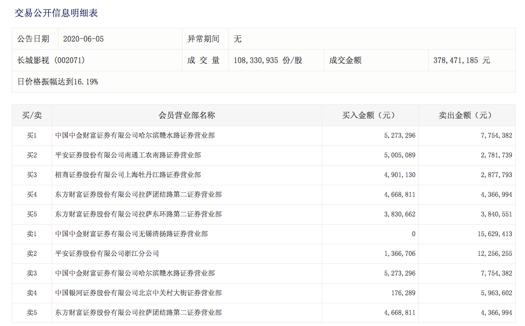Select the 卖3 row label
The height and width of the screenshot is (326, 525).
coord(32,273)
